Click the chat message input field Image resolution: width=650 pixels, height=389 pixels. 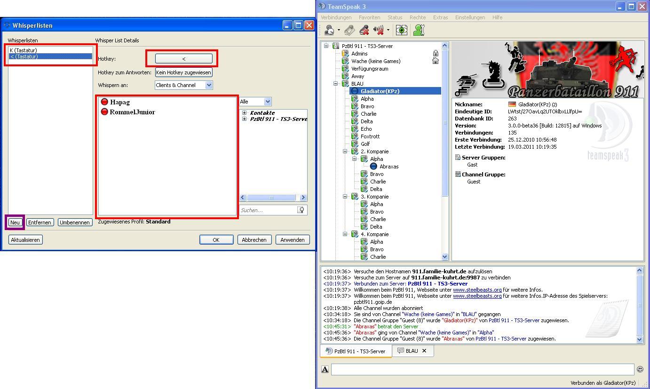(x=482, y=370)
